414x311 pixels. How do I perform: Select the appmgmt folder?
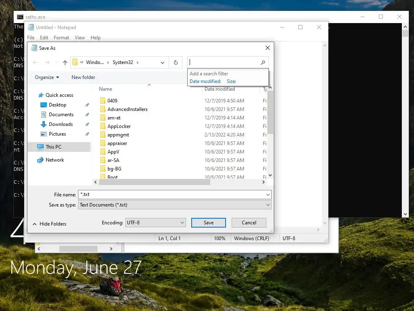(x=118, y=135)
